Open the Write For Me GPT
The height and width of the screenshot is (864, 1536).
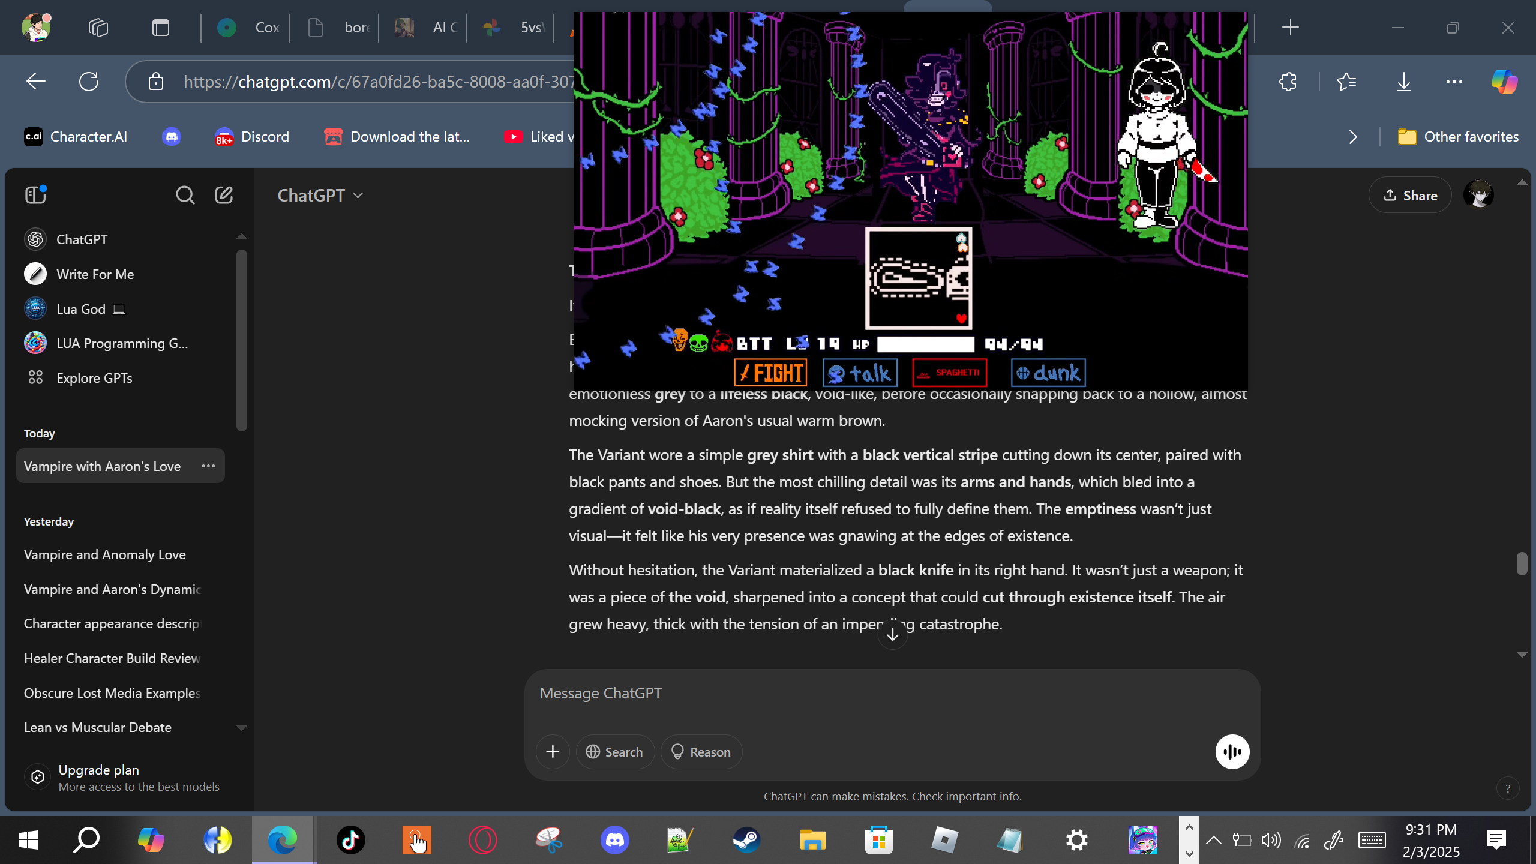[120, 274]
